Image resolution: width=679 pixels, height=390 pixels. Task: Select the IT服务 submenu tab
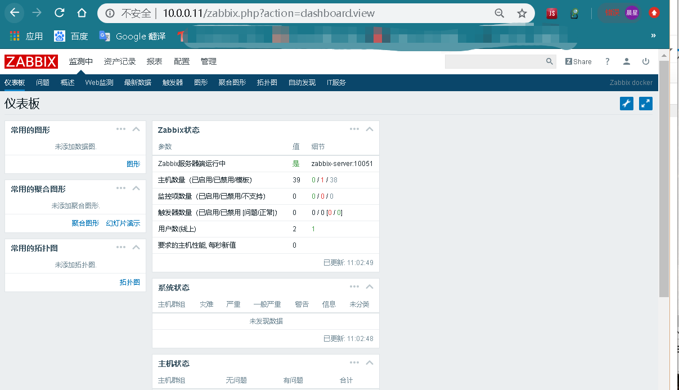pos(336,83)
